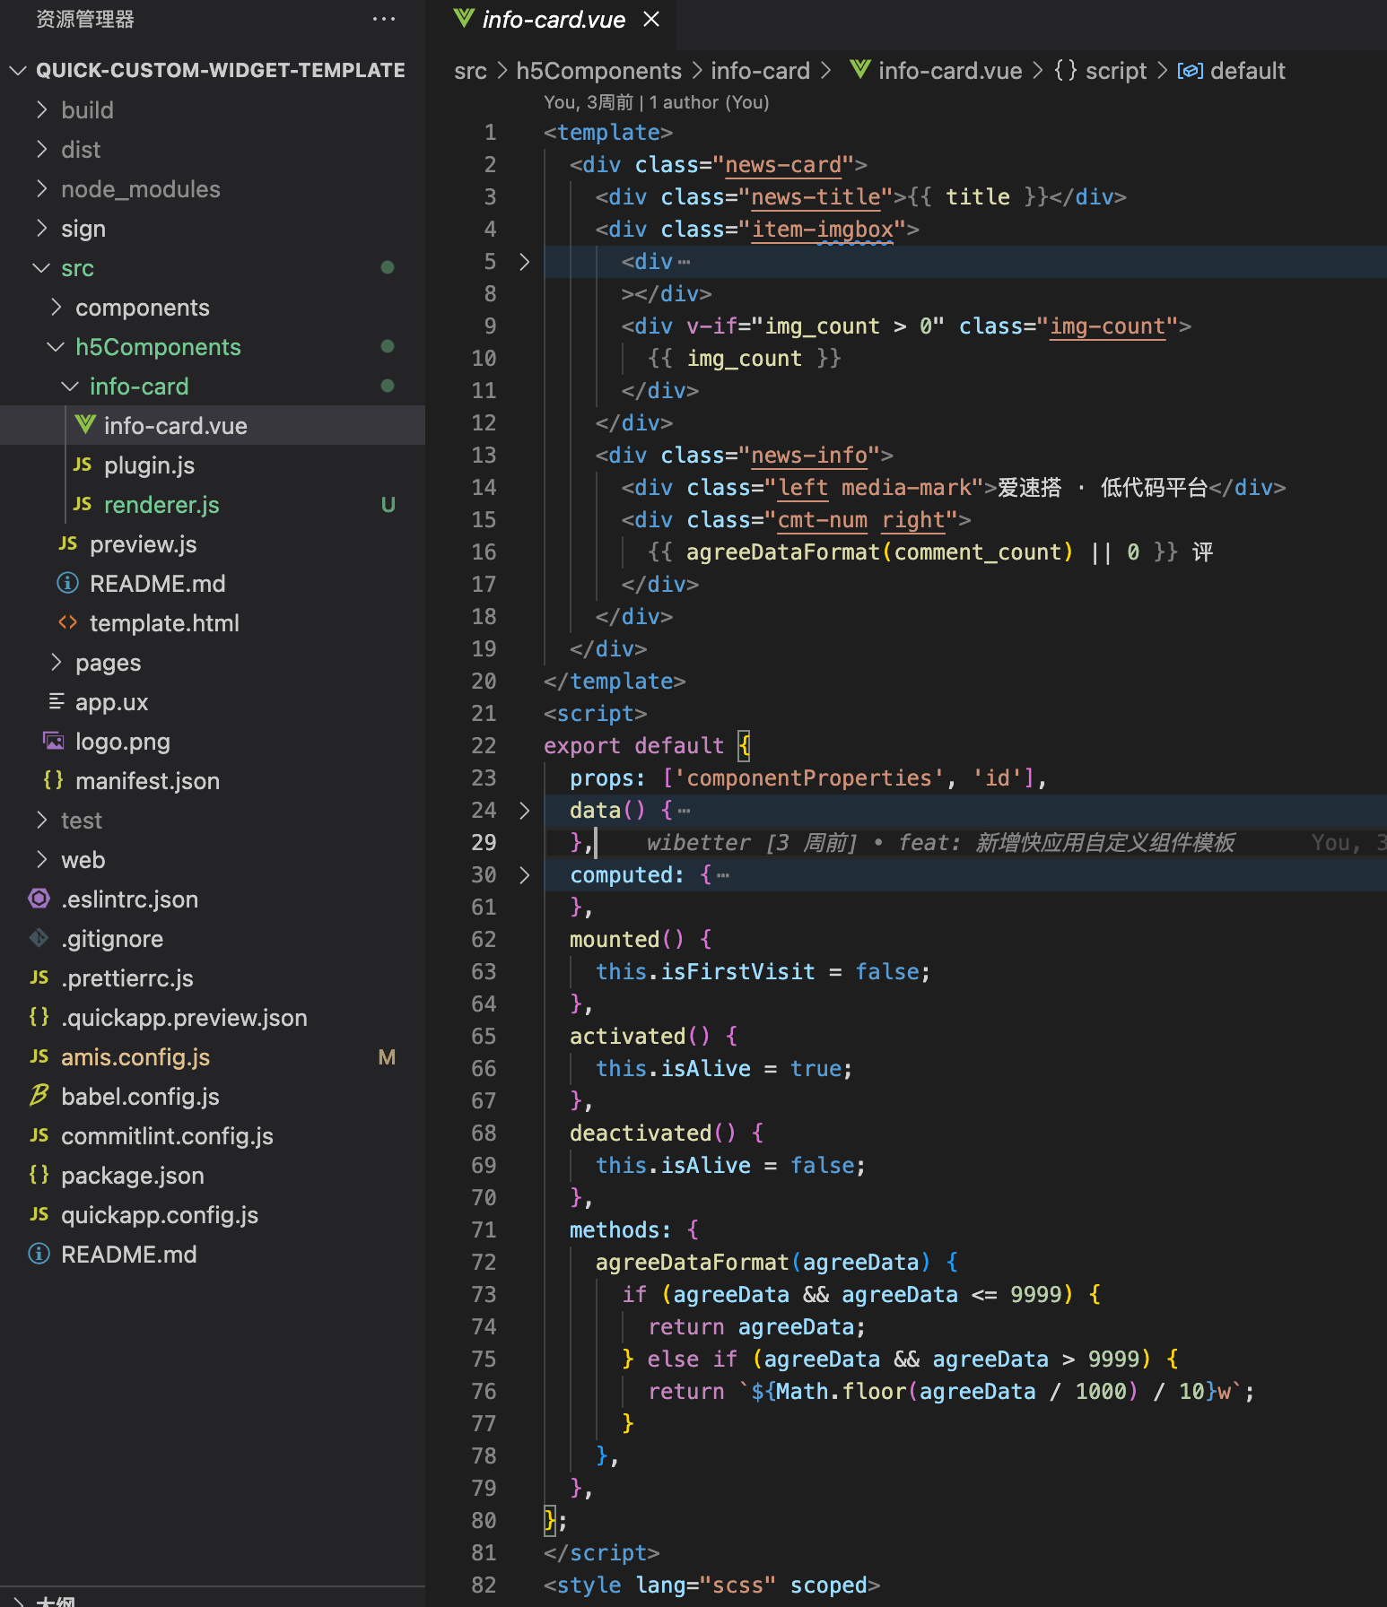Collapse the h5Components folder
The image size is (1387, 1607).
(56, 346)
